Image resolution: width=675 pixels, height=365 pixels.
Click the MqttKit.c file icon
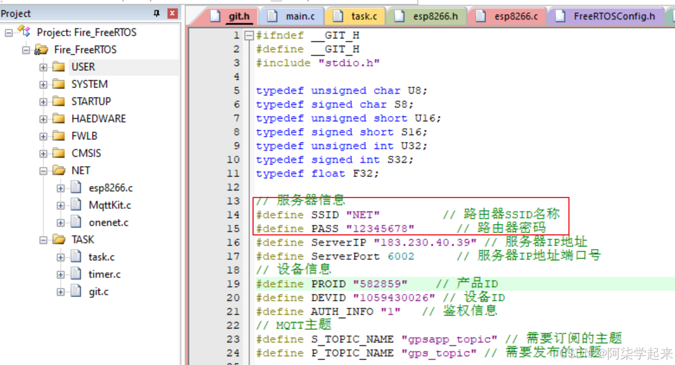[x=76, y=205]
